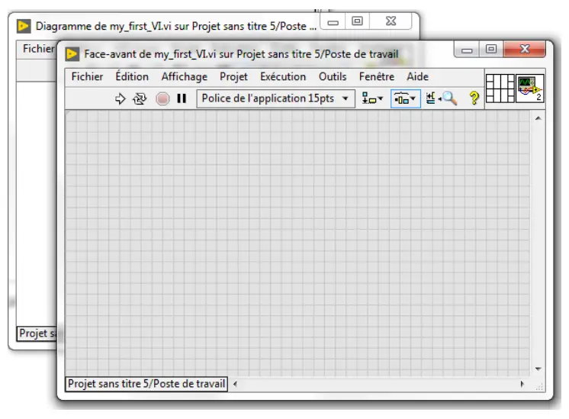Click the Run arrow button
Screen dimensions: 569x419
coord(120,98)
